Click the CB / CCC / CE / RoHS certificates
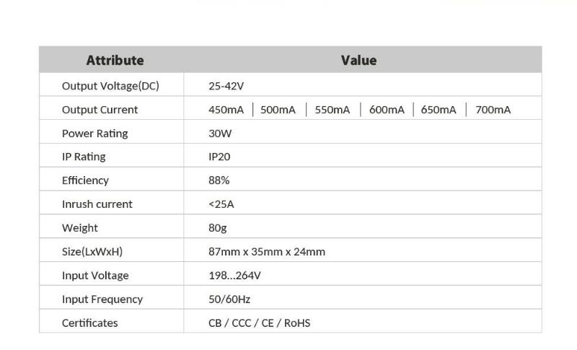Screen dimensions: 577x350 pyautogui.click(x=260, y=323)
